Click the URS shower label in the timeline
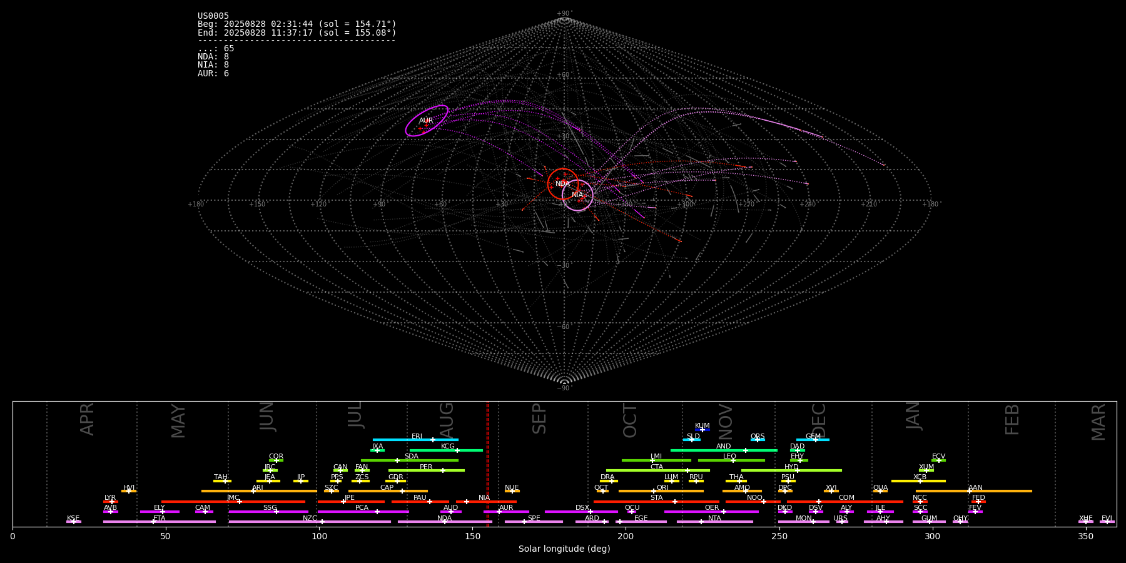The width and height of the screenshot is (1126, 563). coord(841,519)
